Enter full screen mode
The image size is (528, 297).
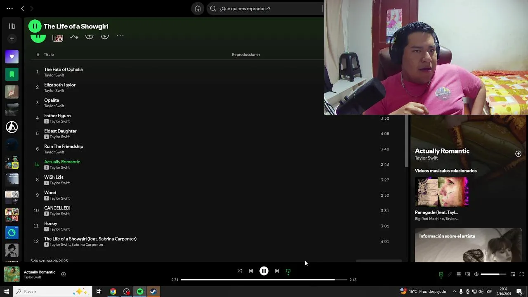[x=521, y=274]
